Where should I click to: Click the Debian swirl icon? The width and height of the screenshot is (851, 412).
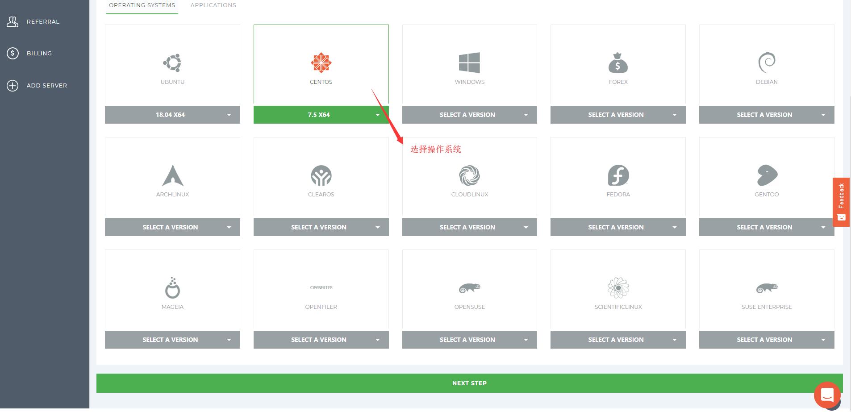[767, 63]
